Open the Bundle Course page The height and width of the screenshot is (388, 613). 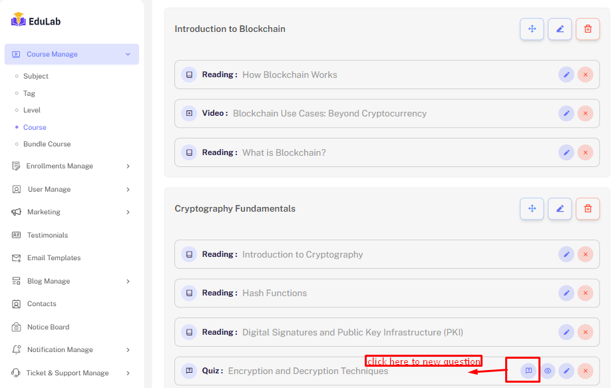click(47, 144)
